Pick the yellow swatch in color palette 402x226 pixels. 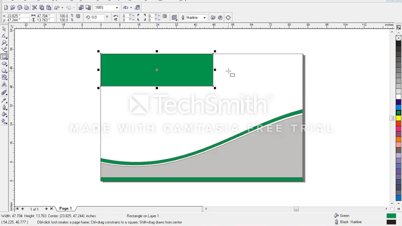(398, 118)
